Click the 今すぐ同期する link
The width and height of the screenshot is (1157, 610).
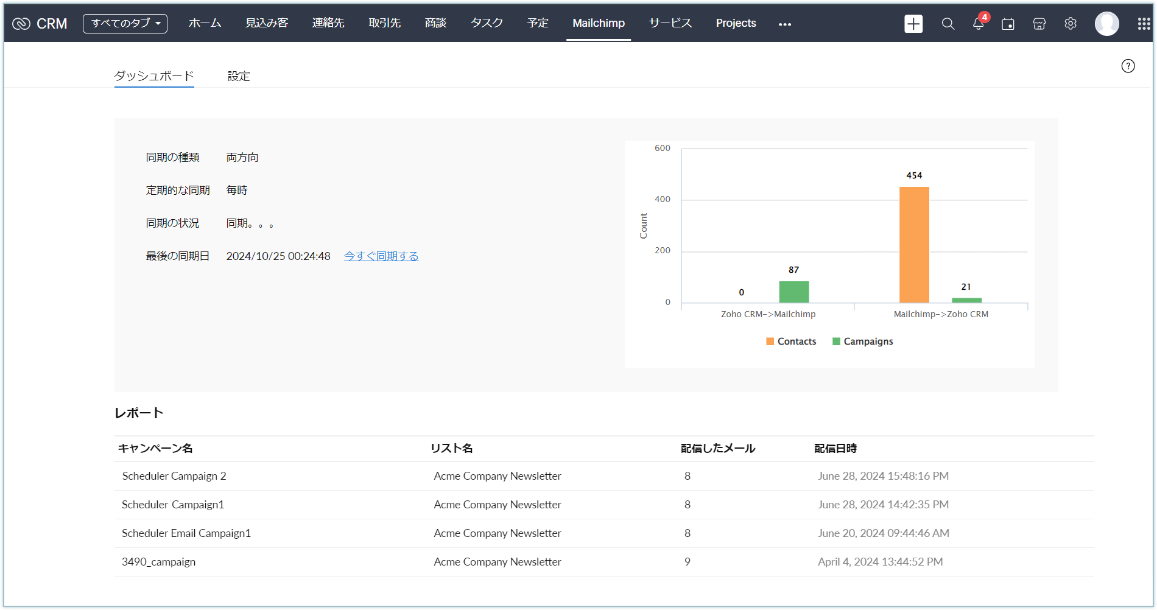coord(381,256)
